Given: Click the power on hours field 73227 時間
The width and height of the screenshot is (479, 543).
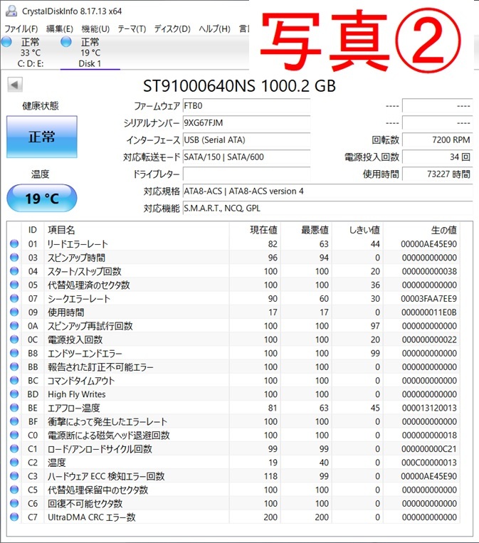Looking at the screenshot, I should (437, 174).
